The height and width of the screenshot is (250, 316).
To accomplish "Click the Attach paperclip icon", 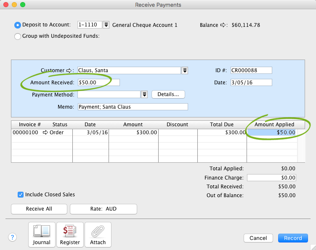I will click(x=98, y=235).
